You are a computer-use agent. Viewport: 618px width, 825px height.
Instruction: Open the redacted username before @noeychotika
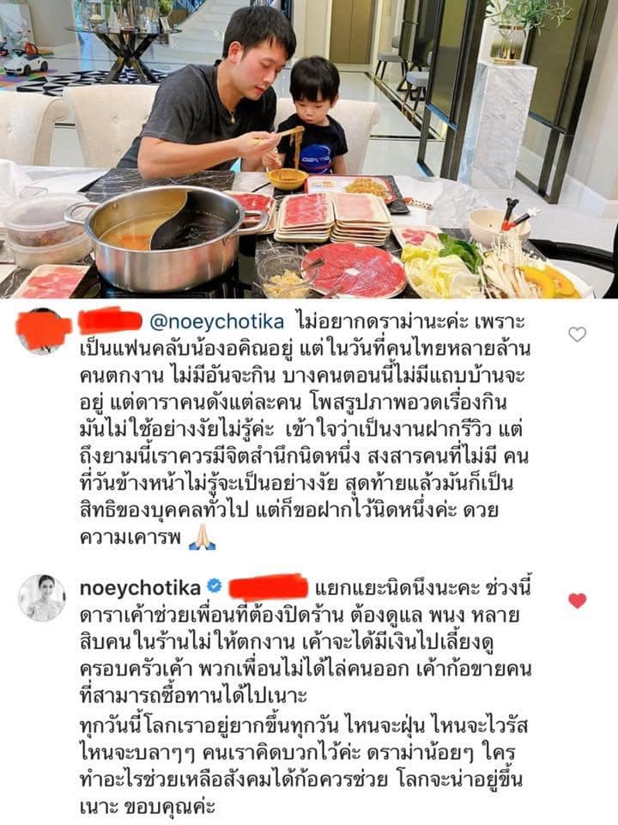point(111,321)
